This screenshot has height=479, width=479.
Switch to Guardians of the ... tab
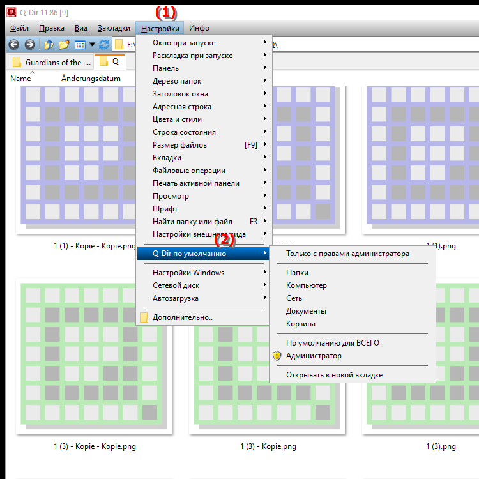[50, 63]
